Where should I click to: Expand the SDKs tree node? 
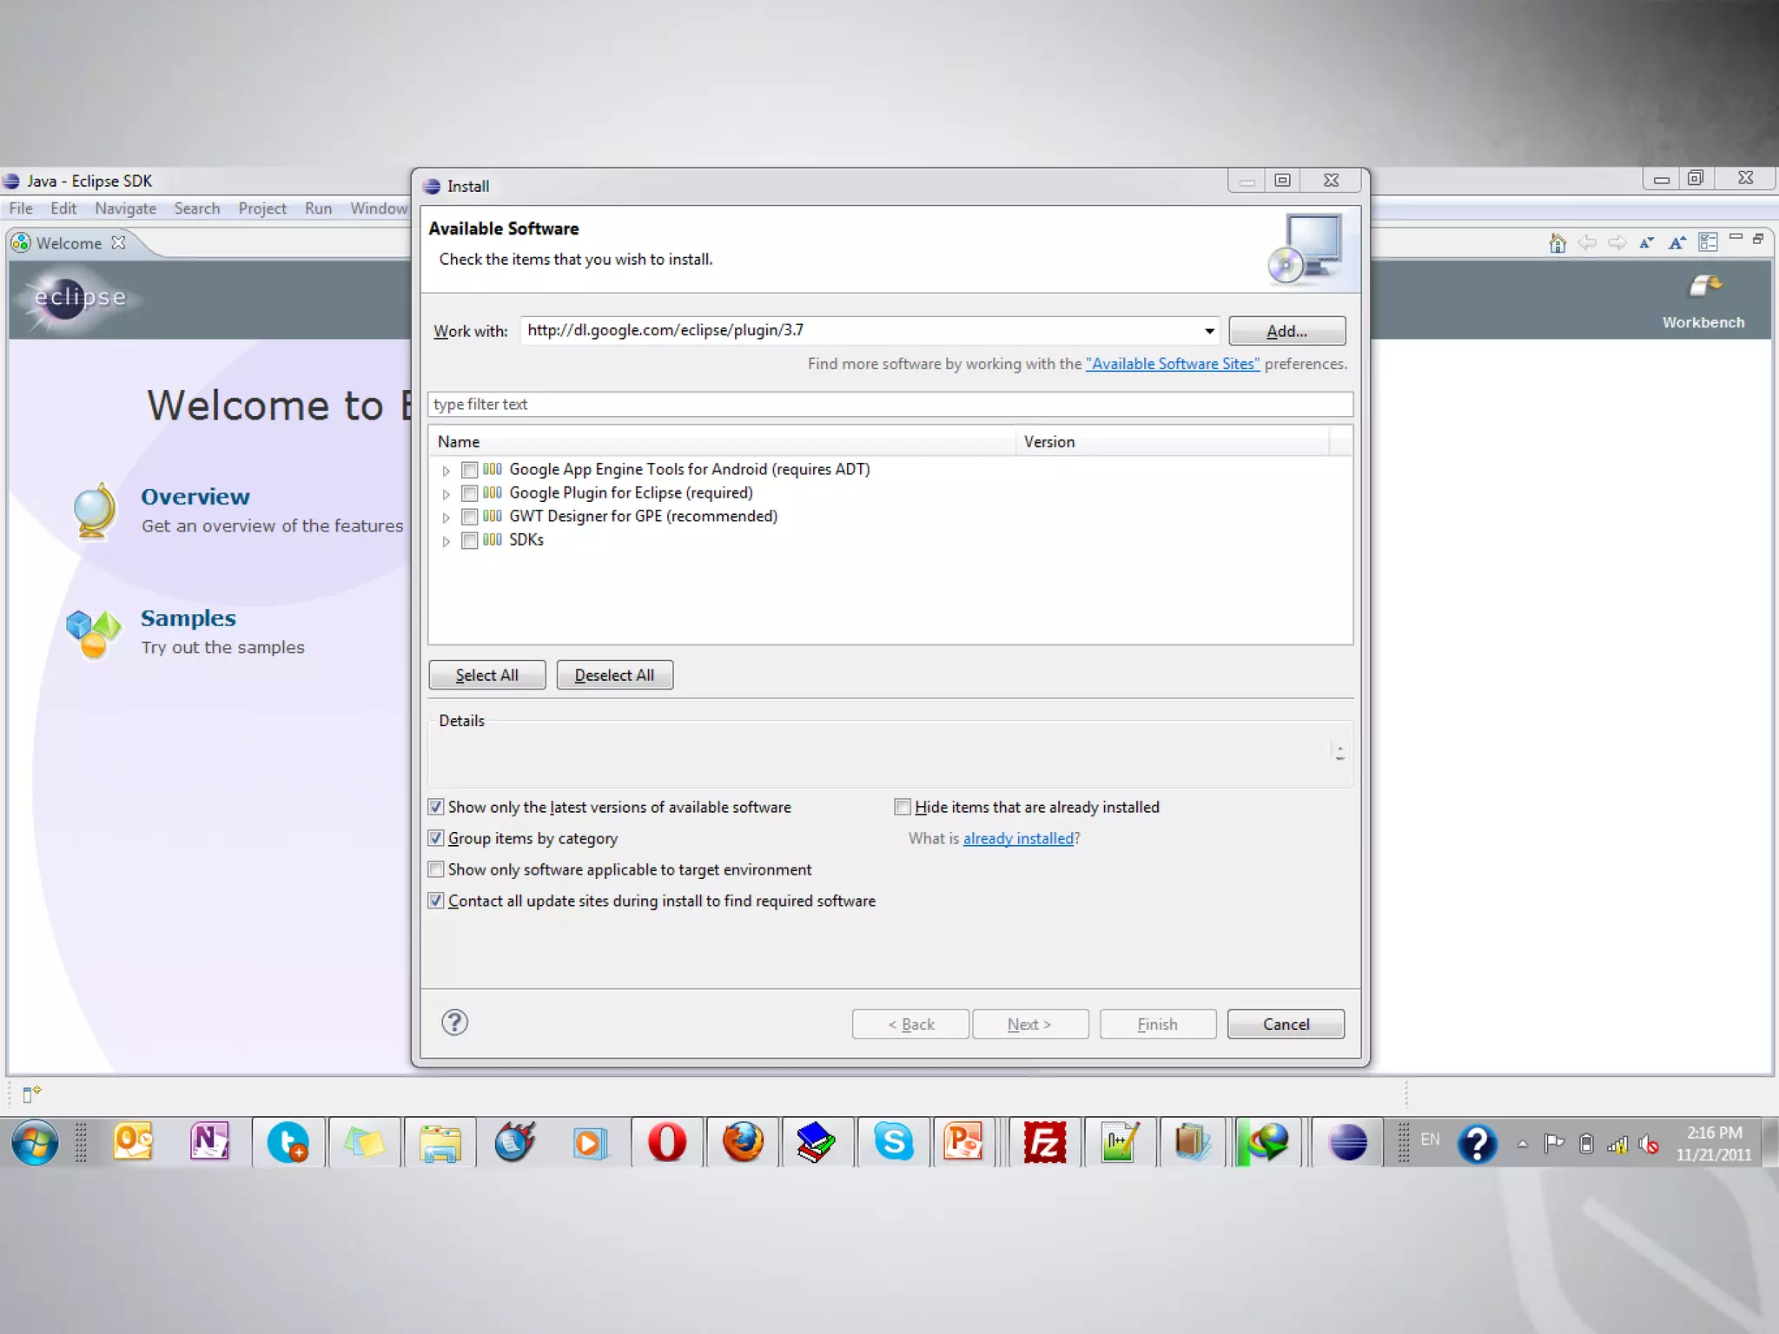(x=446, y=541)
